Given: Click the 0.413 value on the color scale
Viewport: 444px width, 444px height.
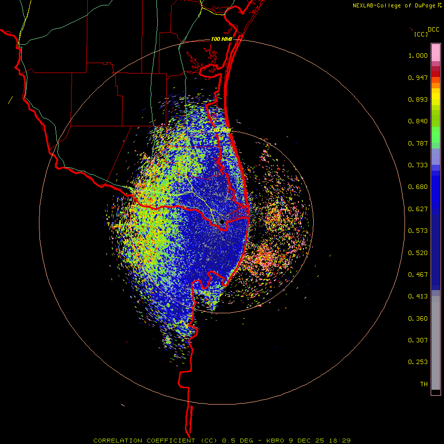Looking at the screenshot, I should (418, 296).
